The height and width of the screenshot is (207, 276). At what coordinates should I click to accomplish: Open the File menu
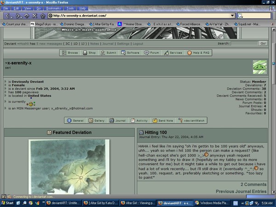click(6, 8)
